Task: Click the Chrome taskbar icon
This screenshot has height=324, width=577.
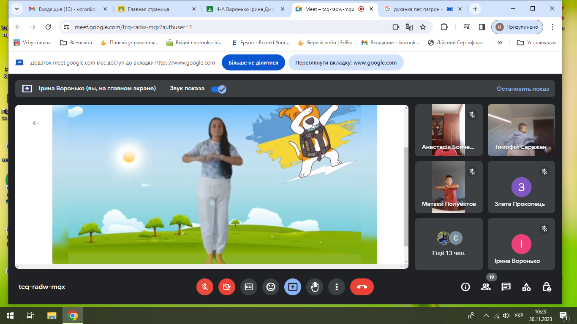Action: (73, 316)
